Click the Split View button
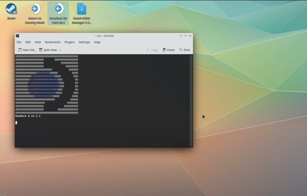The image size is (307, 196). click(48, 50)
